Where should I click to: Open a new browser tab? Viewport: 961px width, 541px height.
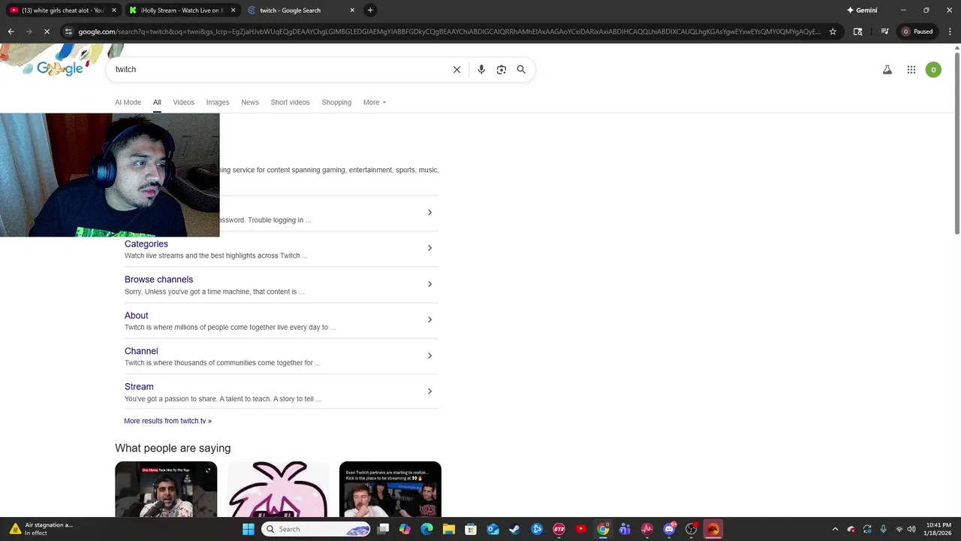[x=370, y=10]
